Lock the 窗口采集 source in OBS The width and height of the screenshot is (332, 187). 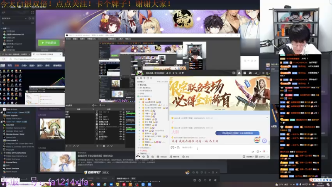124,132
